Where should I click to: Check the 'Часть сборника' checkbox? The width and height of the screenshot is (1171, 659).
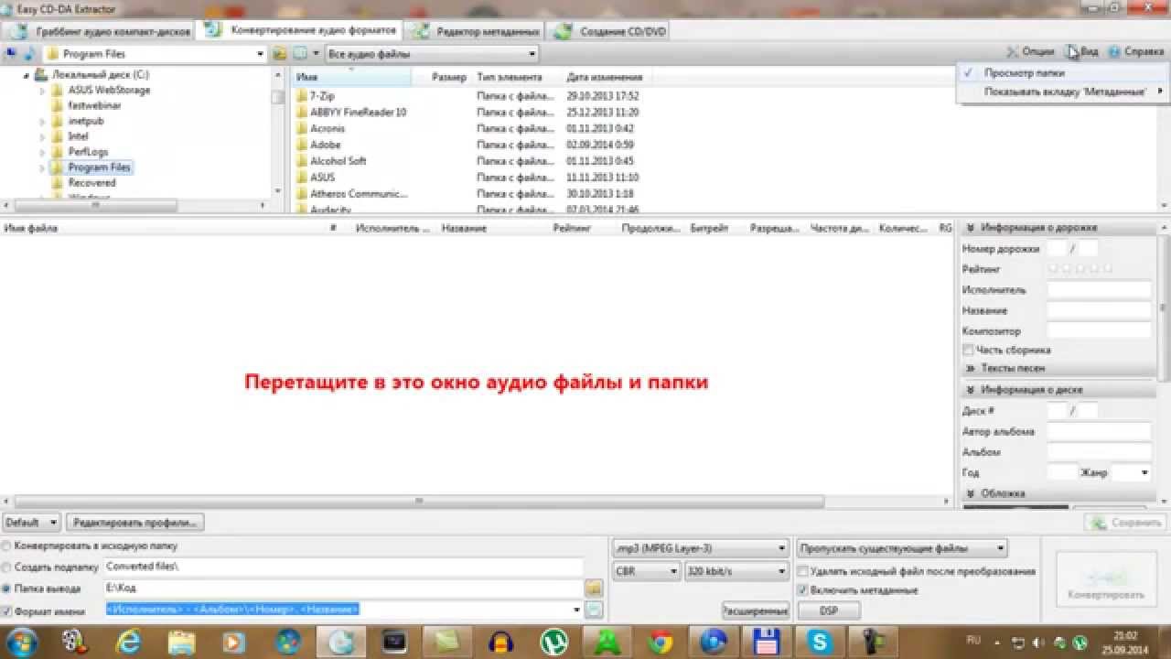pos(968,350)
